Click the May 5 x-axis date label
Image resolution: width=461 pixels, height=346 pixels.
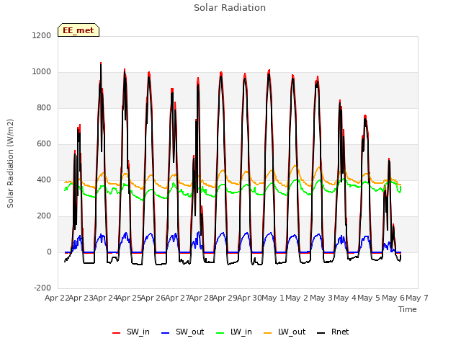[370, 298]
